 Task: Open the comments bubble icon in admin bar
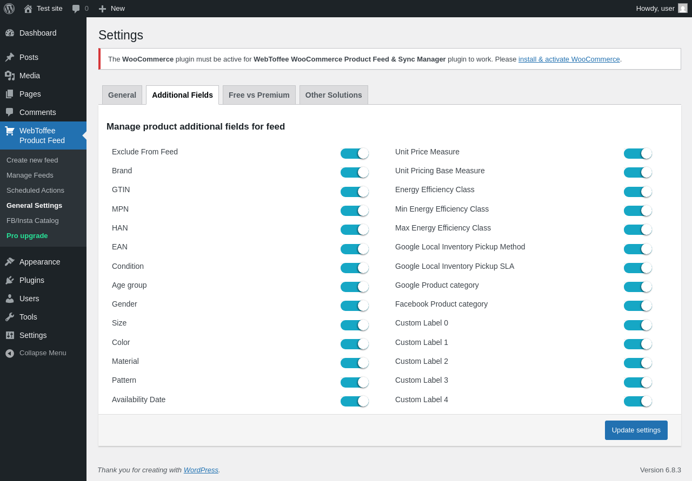[76, 9]
